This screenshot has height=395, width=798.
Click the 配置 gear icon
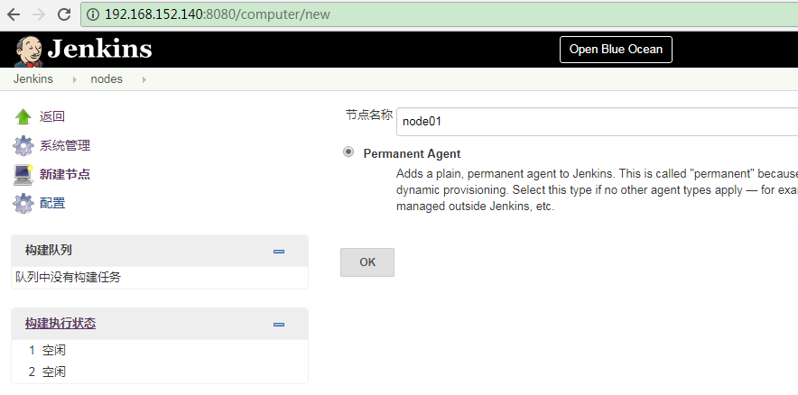(23, 204)
